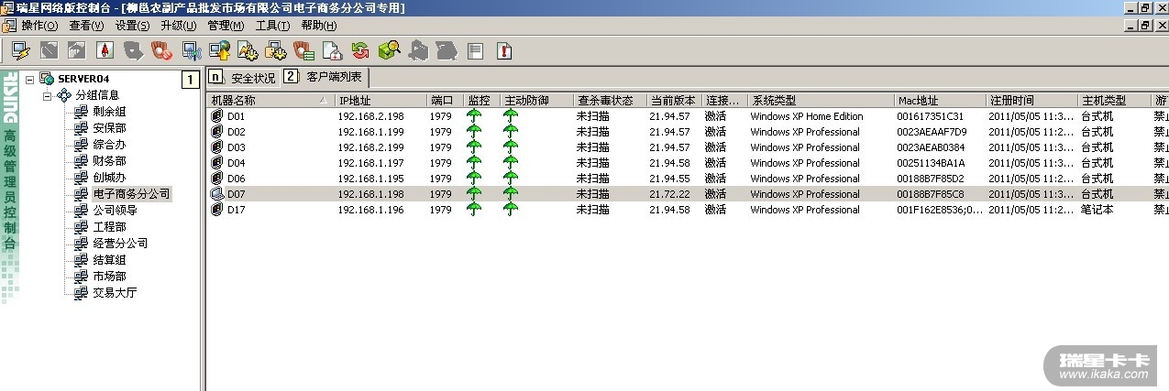This screenshot has height=391, width=1169.
Task: Click the monitoring umbrella icon for D01
Action: tap(474, 116)
